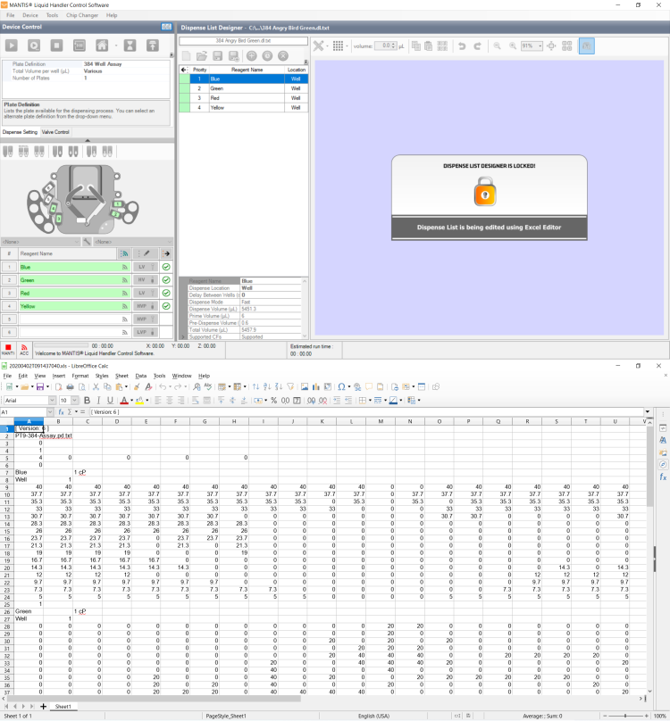670x721 pixels.
Task: Click reagent slot number 5 button
Action: (9, 319)
